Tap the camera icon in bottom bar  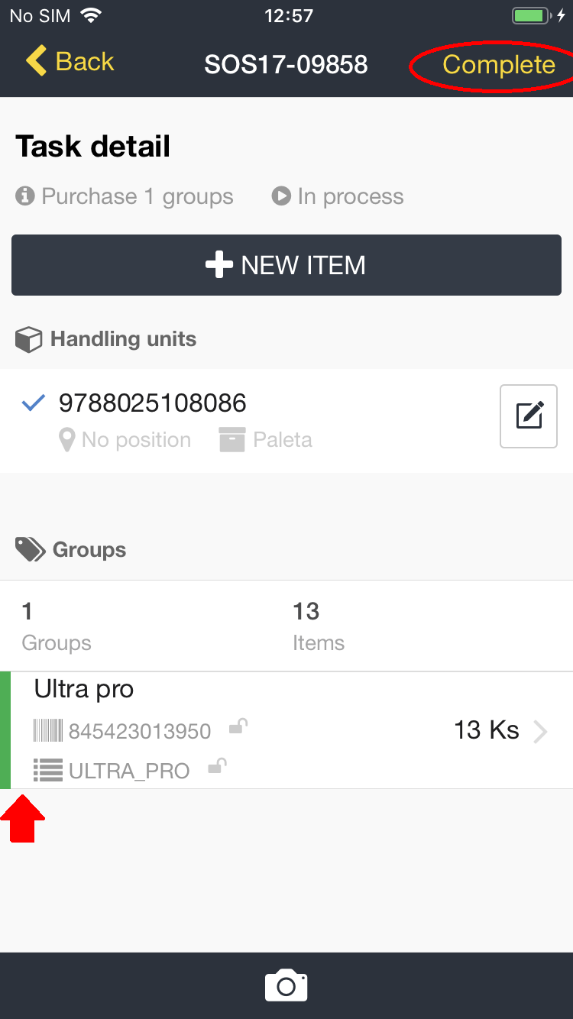(x=286, y=985)
